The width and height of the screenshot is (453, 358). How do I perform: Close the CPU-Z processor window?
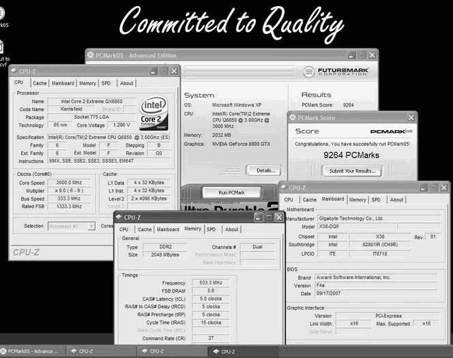pyautogui.click(x=174, y=71)
